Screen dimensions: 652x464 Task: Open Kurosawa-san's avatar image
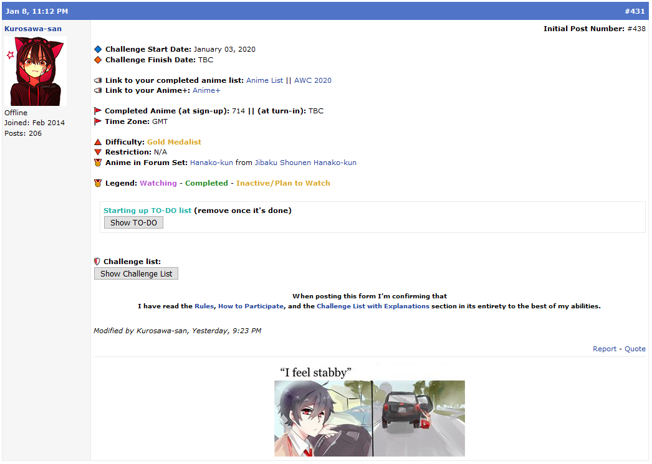point(35,71)
